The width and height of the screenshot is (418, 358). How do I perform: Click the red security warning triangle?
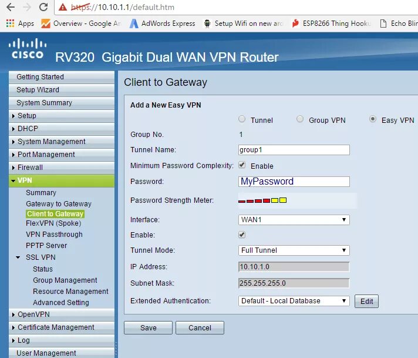(63, 7)
